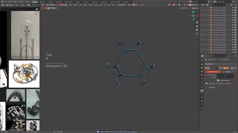
Task: Switch to rendered viewport shading
Action: click(x=195, y=5)
